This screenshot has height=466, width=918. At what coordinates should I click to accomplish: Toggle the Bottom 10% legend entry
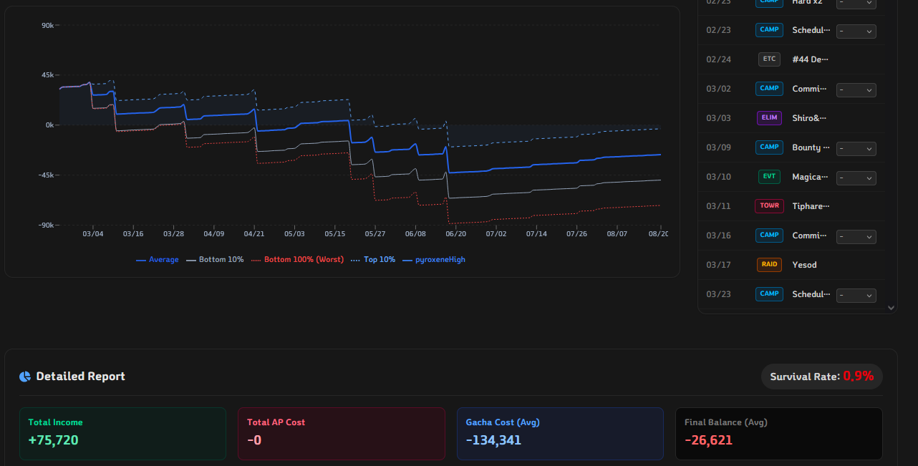(x=215, y=260)
